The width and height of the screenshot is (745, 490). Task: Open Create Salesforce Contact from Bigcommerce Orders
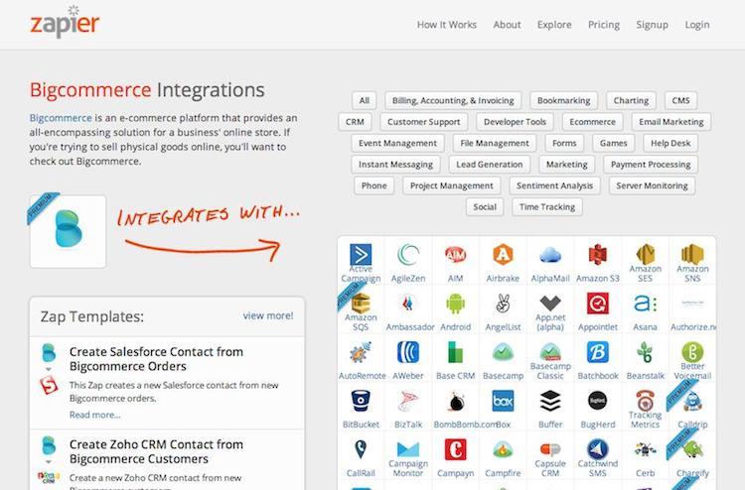[156, 359]
